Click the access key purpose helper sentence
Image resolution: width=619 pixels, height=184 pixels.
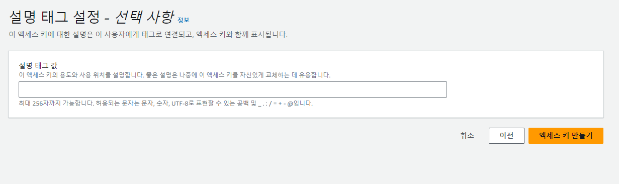174,75
